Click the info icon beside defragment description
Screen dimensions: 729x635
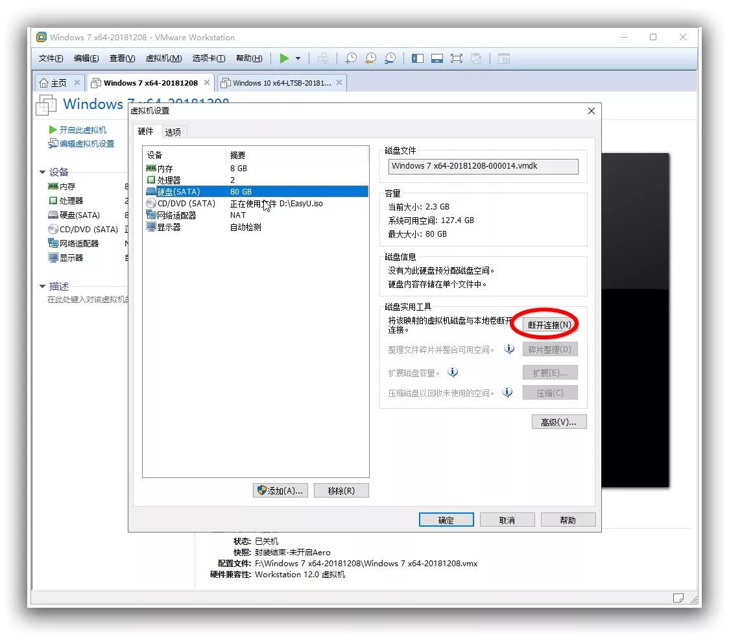509,349
